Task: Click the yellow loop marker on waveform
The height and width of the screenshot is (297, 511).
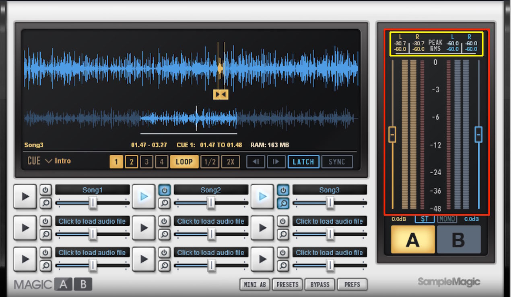Action: 221,94
